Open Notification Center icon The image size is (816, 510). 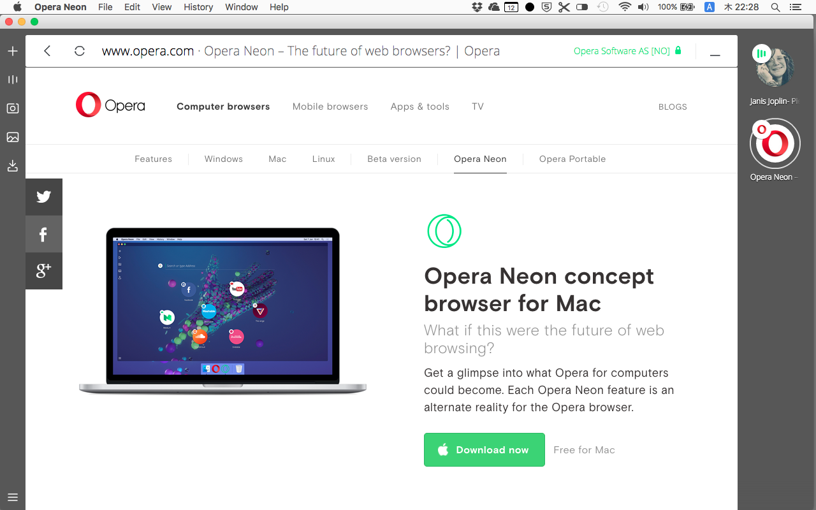[794, 7]
